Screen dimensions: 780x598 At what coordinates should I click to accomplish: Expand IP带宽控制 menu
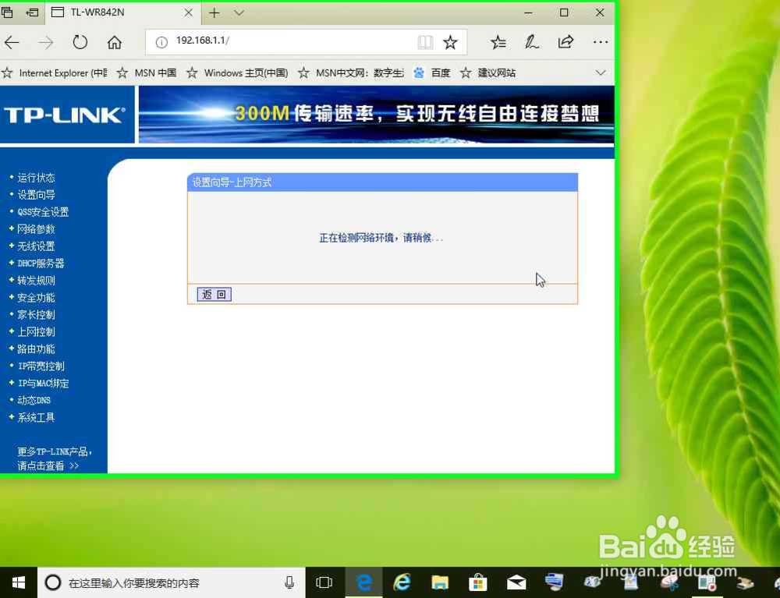click(41, 366)
